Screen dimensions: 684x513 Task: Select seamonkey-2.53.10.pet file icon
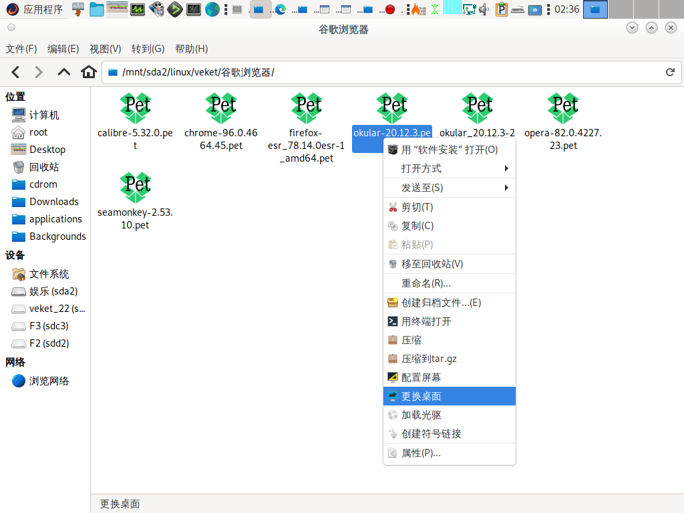pos(135,188)
